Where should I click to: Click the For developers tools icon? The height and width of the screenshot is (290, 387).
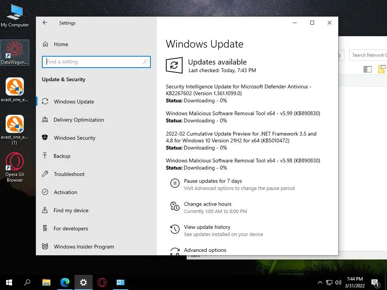pos(45,228)
